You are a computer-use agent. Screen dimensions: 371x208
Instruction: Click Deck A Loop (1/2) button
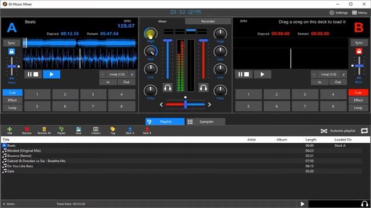[x=117, y=75]
